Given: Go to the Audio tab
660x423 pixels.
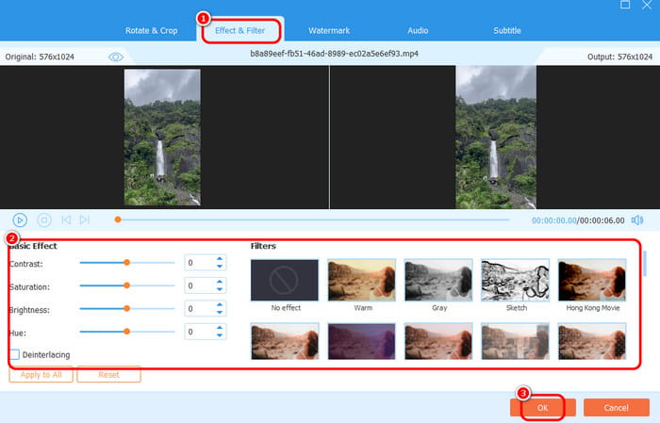Looking at the screenshot, I should point(418,31).
